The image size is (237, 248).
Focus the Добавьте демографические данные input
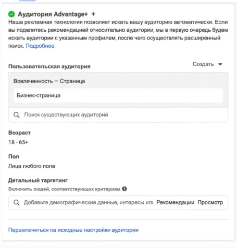(x=89, y=202)
